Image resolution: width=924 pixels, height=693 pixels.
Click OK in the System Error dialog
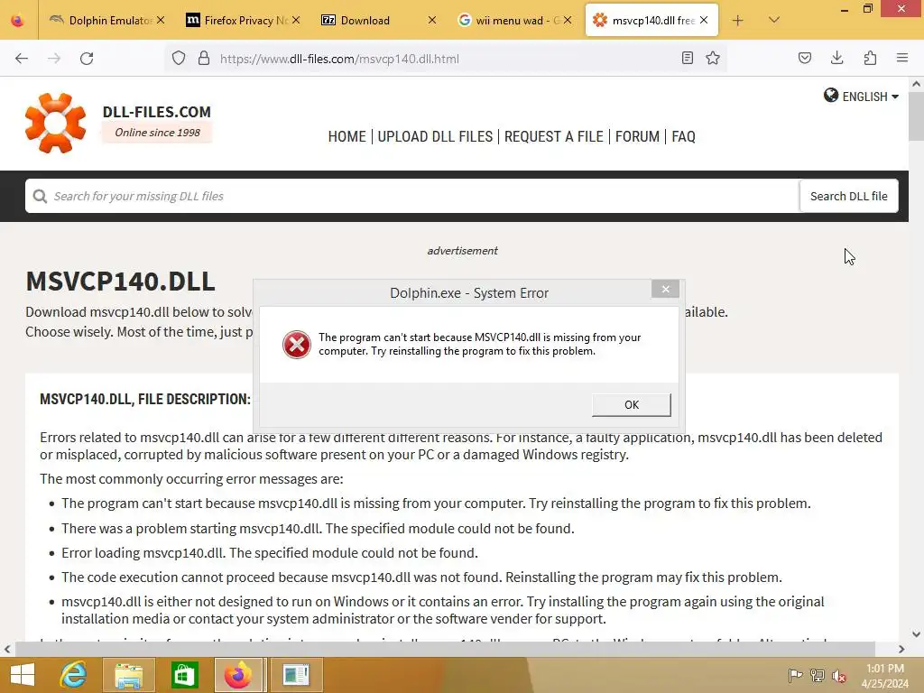631,405
